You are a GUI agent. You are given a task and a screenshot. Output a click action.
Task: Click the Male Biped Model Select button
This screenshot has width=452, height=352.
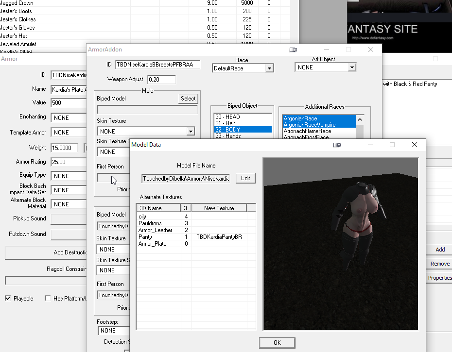(x=188, y=99)
